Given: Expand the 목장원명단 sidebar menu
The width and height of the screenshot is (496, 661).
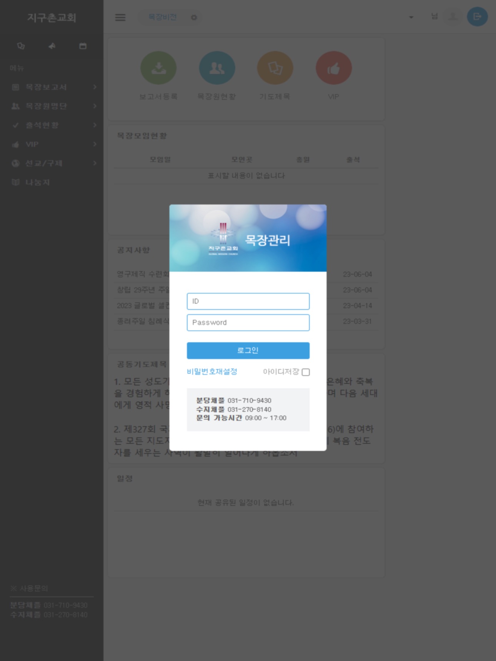Looking at the screenshot, I should coord(52,106).
